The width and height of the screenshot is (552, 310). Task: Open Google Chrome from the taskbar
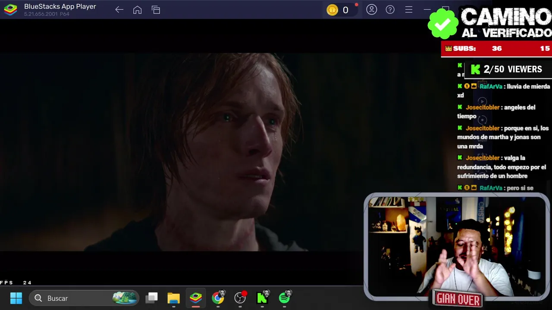tap(218, 298)
